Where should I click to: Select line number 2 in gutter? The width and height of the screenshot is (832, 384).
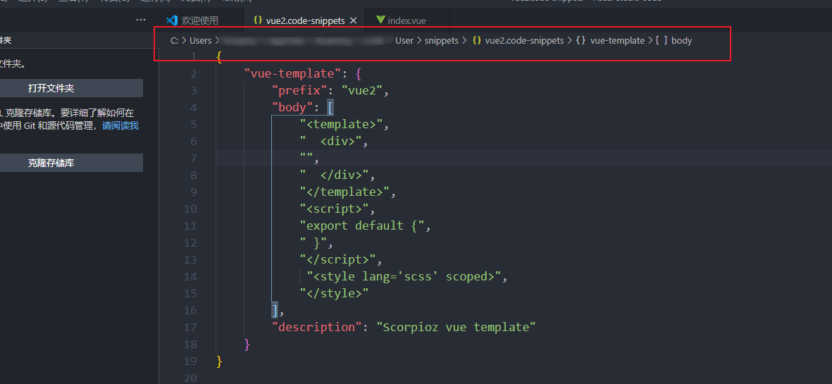tap(193, 74)
